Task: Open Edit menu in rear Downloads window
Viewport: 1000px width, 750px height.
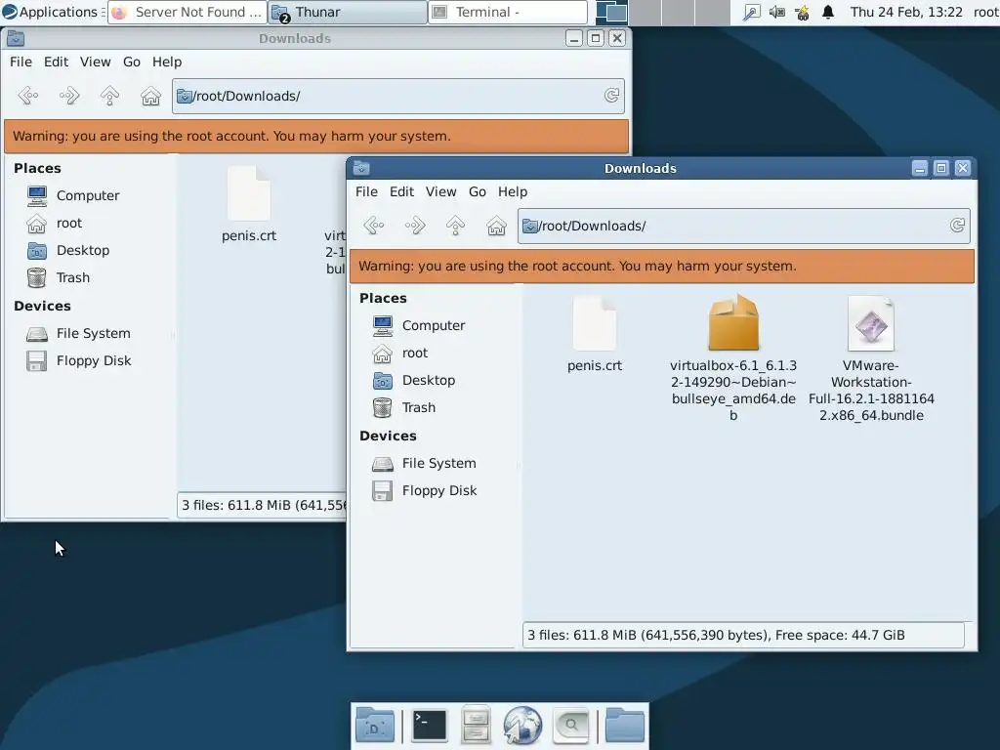Action: [x=56, y=62]
